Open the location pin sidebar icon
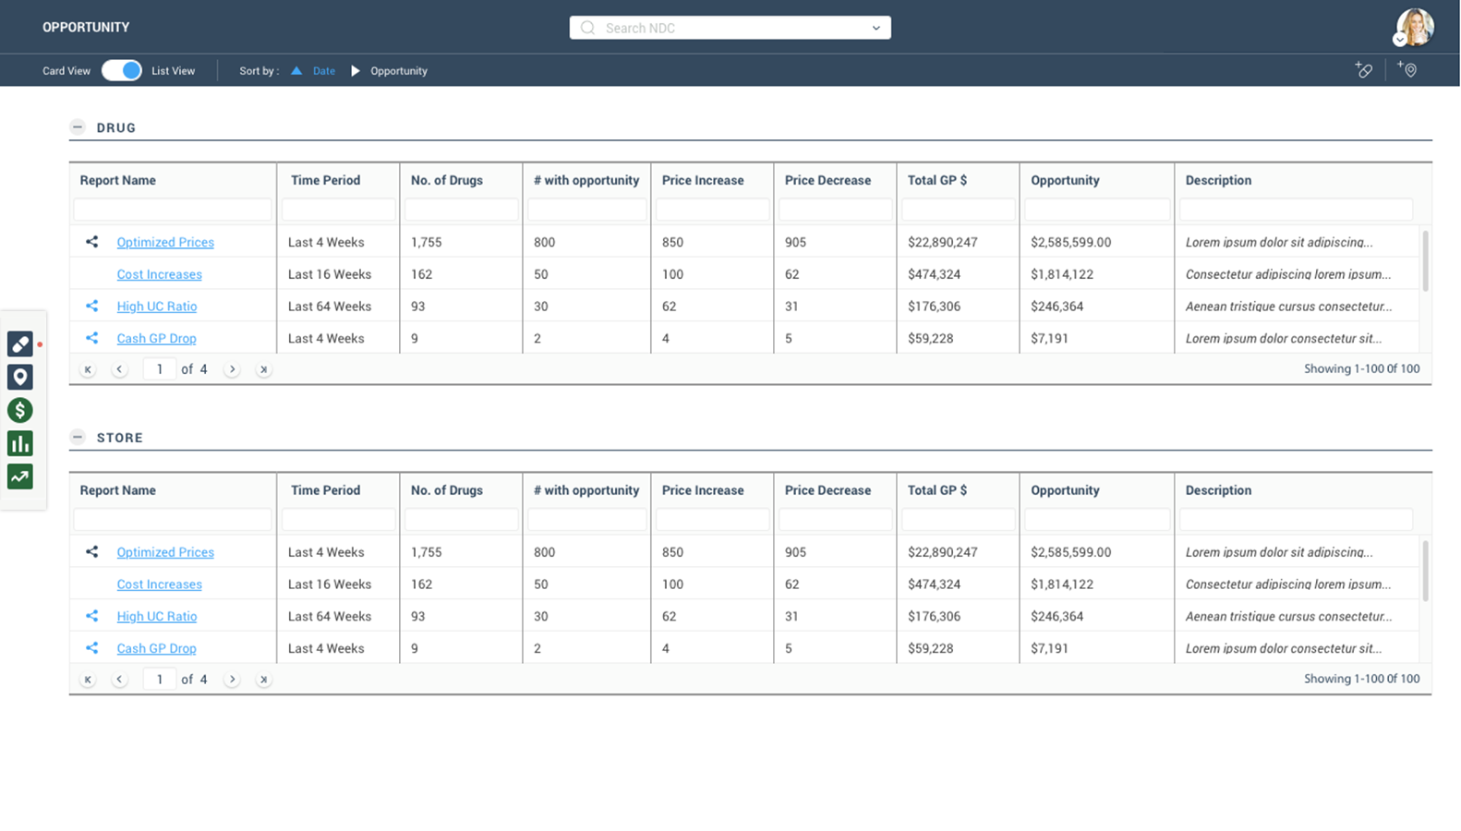1461x831 pixels. click(20, 377)
